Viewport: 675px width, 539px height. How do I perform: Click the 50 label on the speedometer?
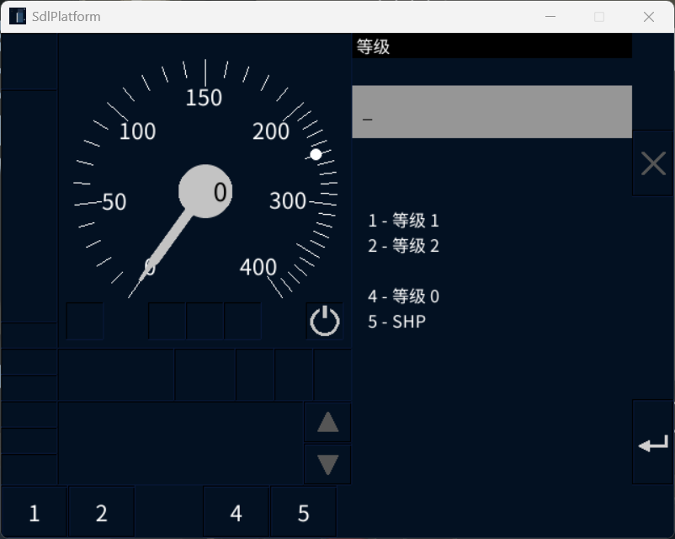pos(114,202)
